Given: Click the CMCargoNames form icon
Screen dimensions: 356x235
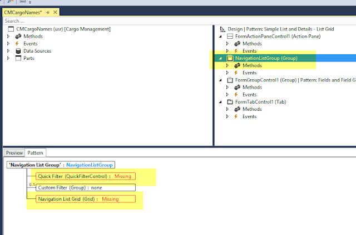Looking at the screenshot, I should (11, 29).
